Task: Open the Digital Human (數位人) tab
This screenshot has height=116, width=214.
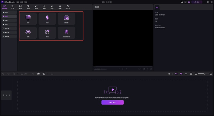Action: [x=68, y=7]
